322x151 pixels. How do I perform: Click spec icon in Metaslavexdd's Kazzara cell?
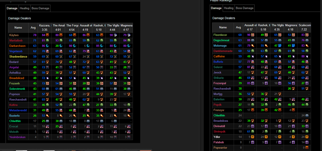pyautogui.click(x=47, y=110)
